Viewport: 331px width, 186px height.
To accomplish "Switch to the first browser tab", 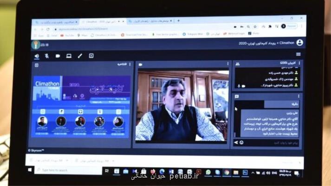I will click(56, 22).
